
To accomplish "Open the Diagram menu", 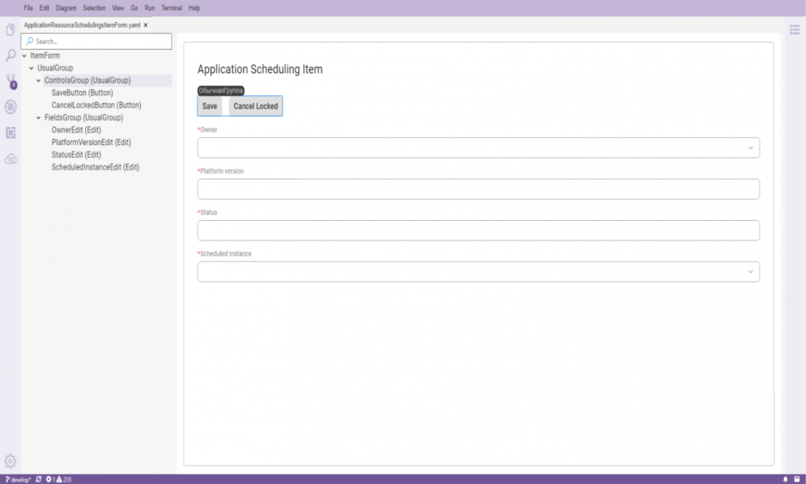I will [65, 8].
